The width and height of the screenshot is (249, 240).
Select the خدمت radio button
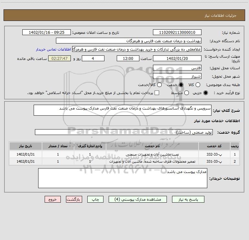pyautogui.click(x=181, y=85)
